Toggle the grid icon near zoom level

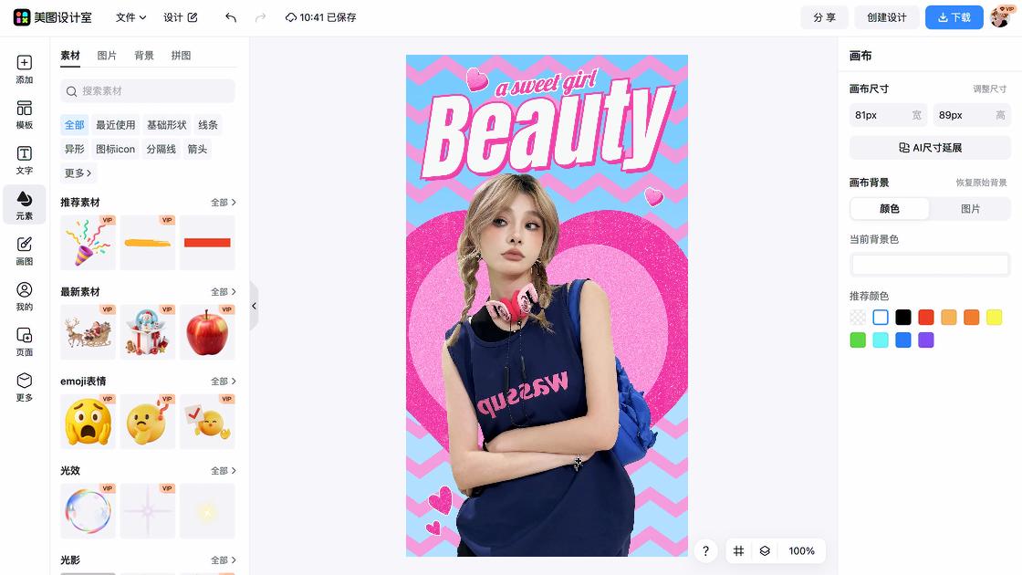[x=739, y=551]
